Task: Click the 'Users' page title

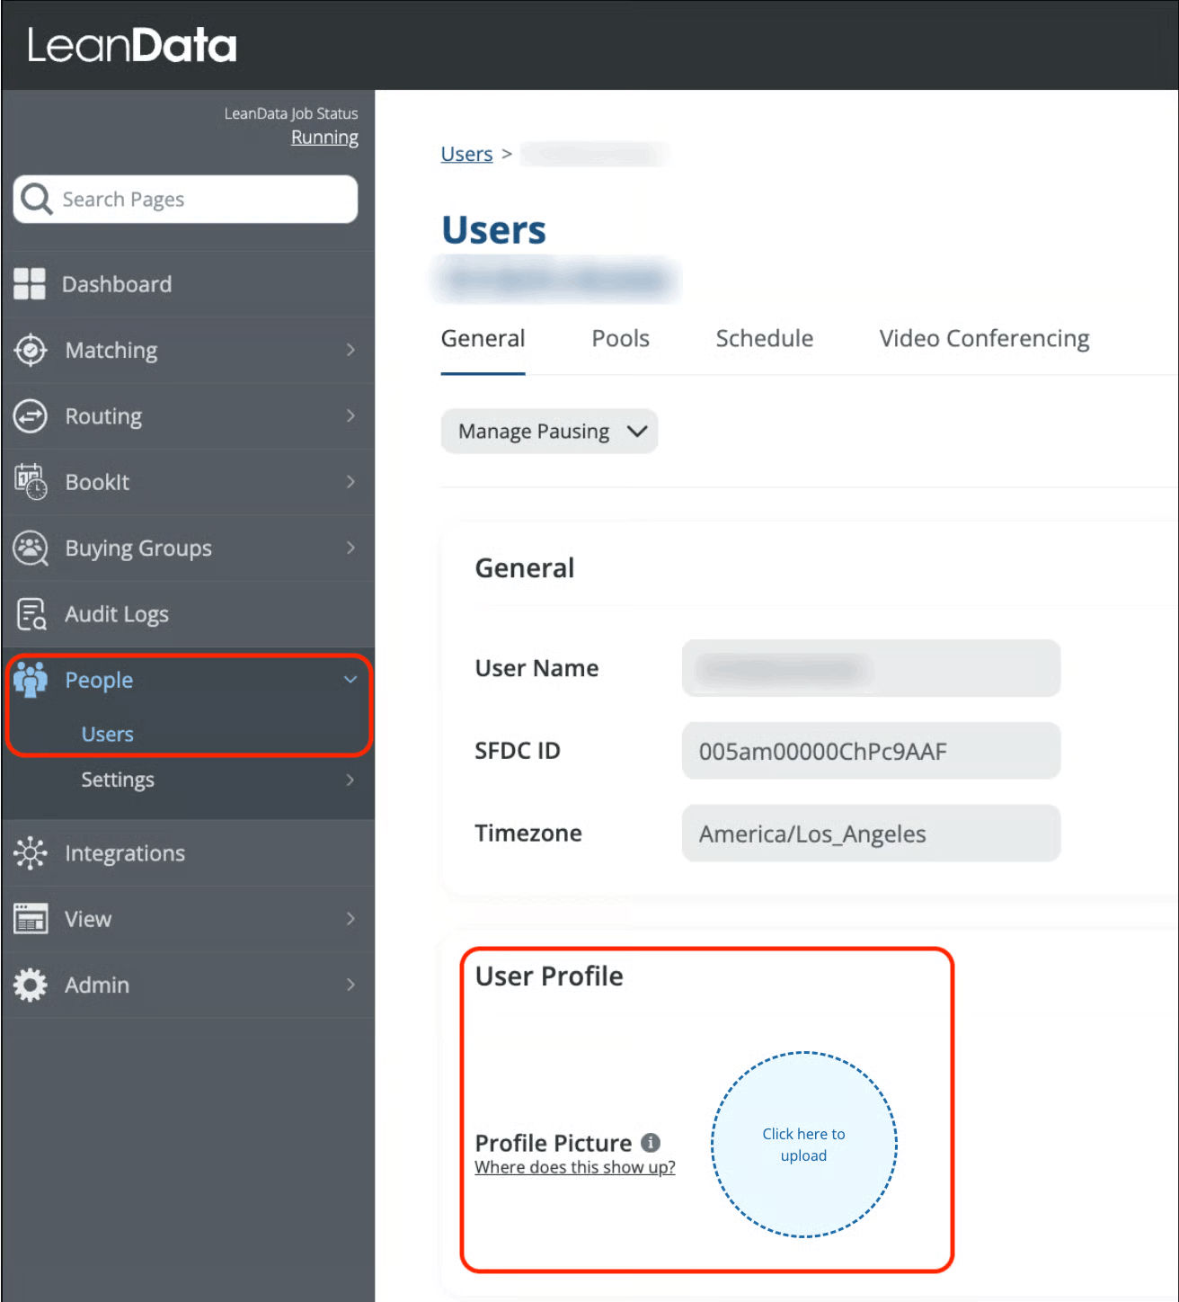Action: click(x=493, y=230)
